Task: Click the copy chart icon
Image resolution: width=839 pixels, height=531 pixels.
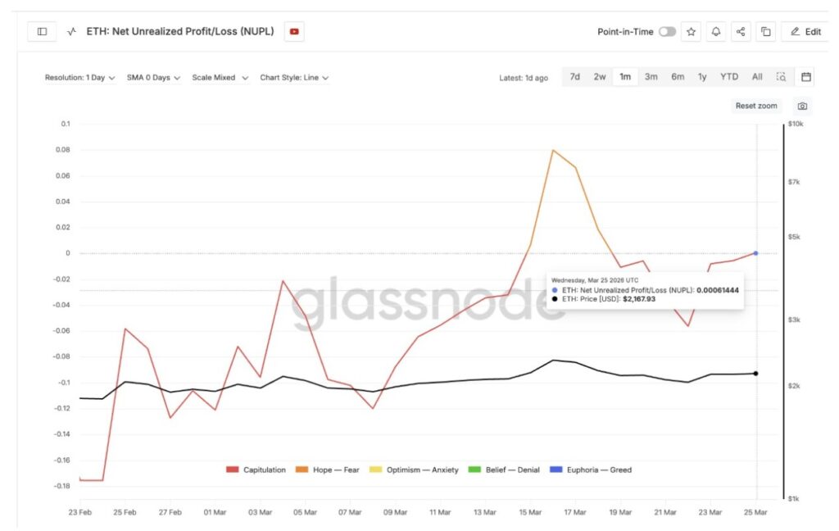Action: click(765, 32)
